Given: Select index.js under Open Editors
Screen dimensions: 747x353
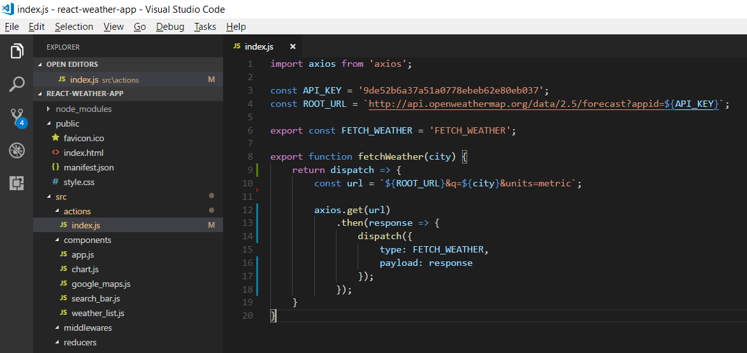Looking at the screenshot, I should point(128,80).
